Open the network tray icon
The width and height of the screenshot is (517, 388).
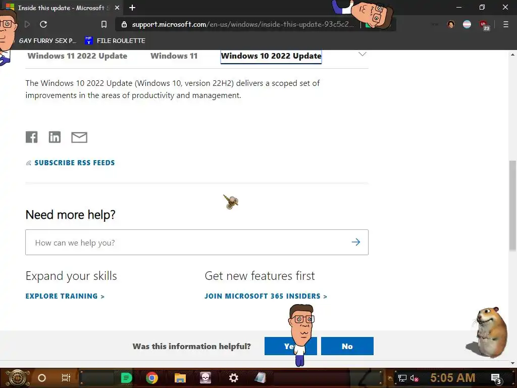point(402,378)
